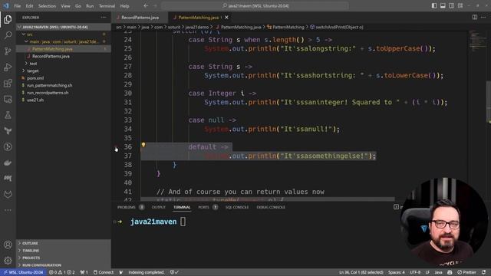
Task: Change encoding via UTF-8 status item
Action: point(415,272)
